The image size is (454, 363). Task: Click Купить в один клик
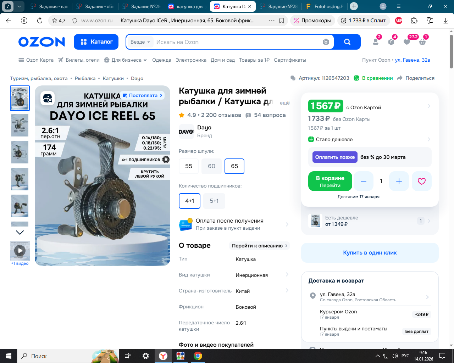point(370,253)
